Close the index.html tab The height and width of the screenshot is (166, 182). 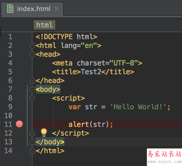pyautogui.click(x=57, y=9)
